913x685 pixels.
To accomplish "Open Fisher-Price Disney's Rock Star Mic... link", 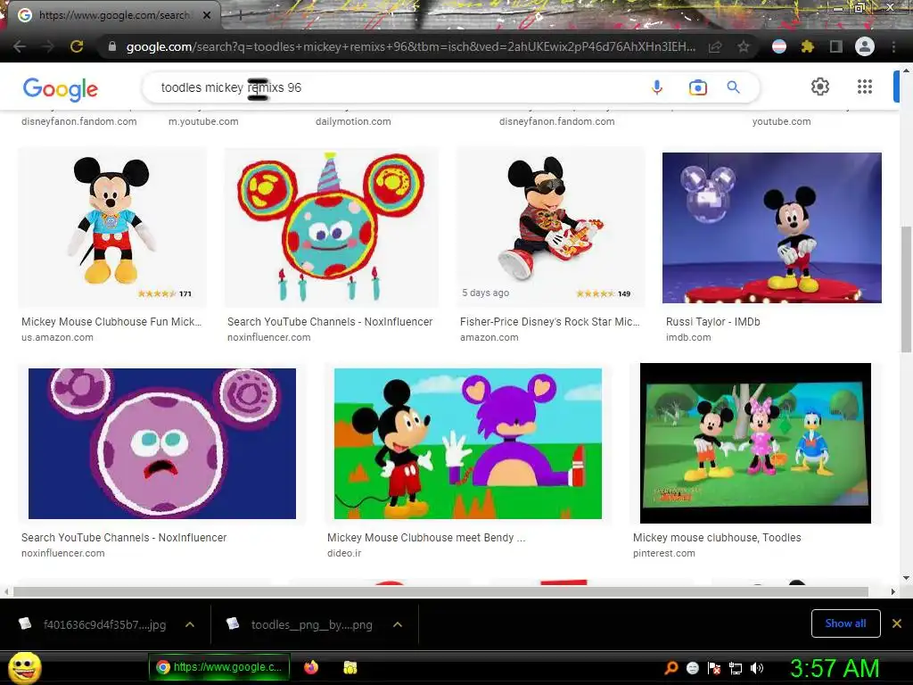I will tap(549, 321).
